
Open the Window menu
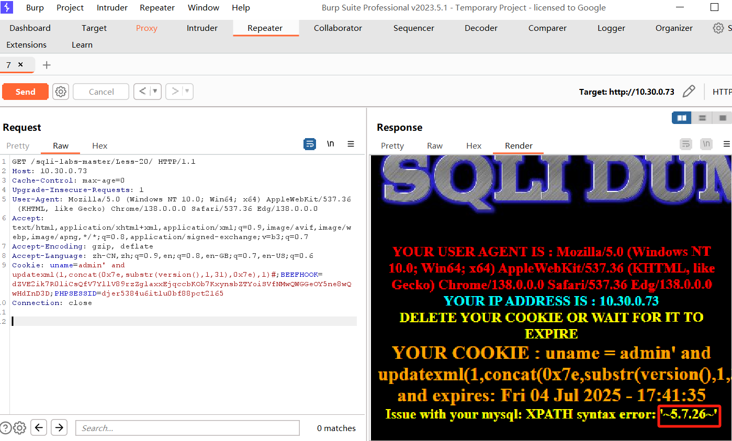(204, 8)
